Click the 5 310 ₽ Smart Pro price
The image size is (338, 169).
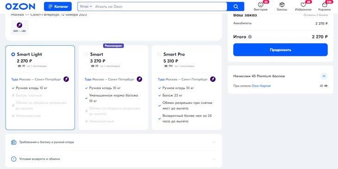click(x=171, y=61)
